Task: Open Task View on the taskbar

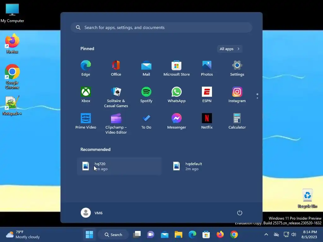Action: [x=137, y=234]
